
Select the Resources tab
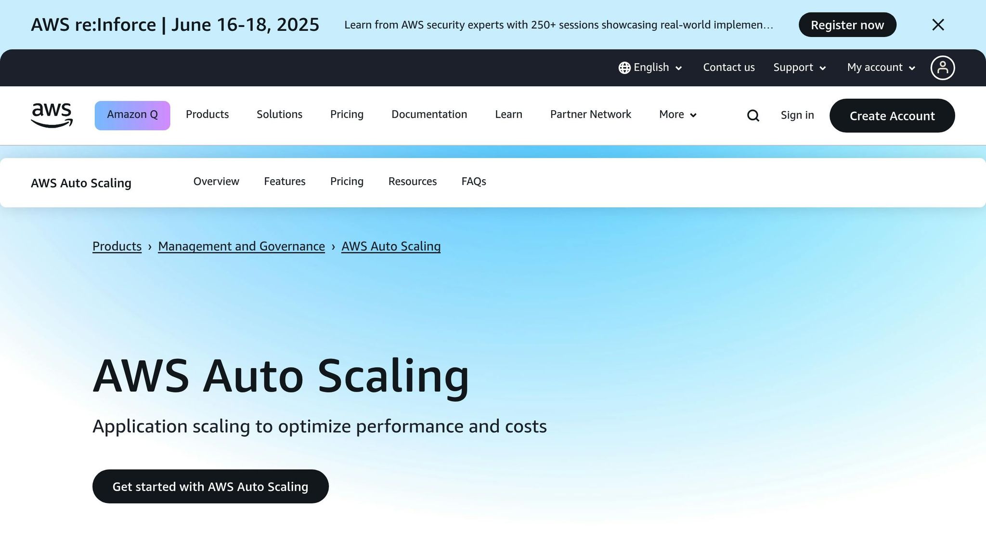coord(412,182)
